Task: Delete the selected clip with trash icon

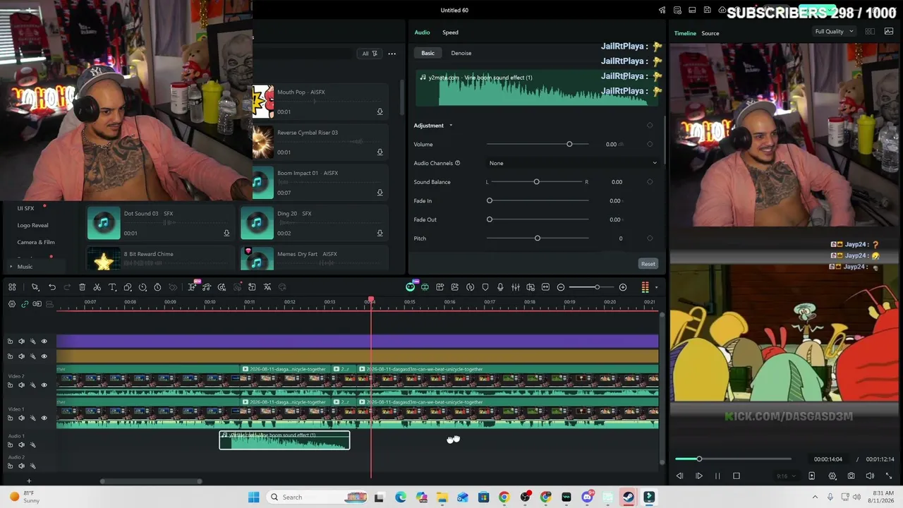Action: click(x=82, y=287)
